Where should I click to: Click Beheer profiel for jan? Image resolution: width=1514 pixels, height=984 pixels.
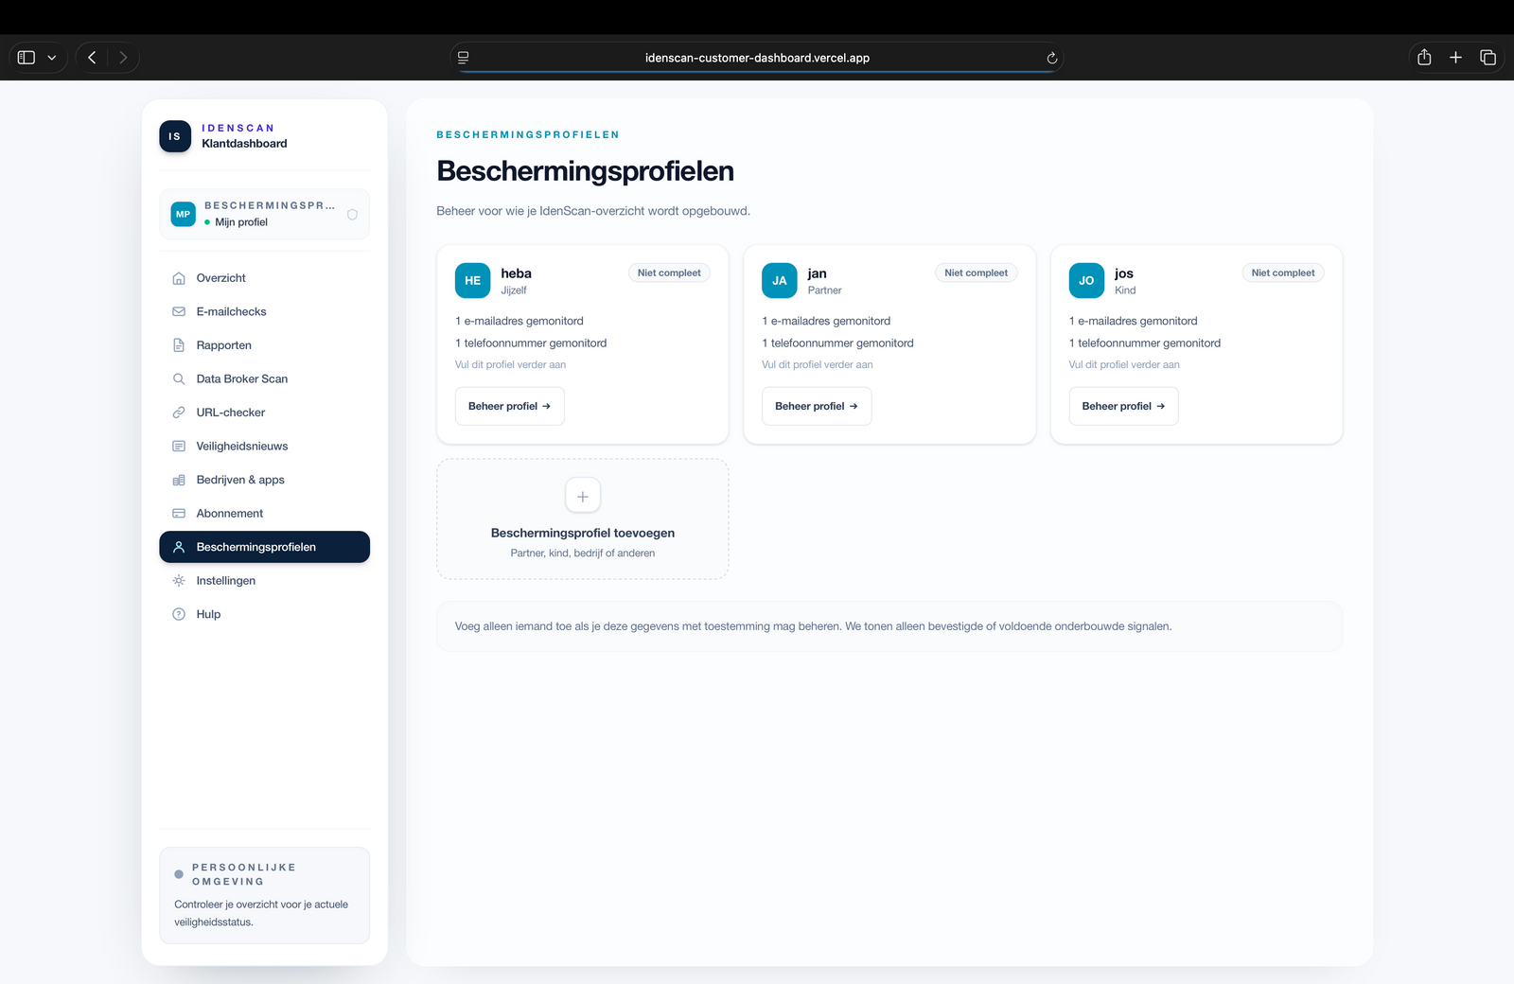tap(817, 406)
